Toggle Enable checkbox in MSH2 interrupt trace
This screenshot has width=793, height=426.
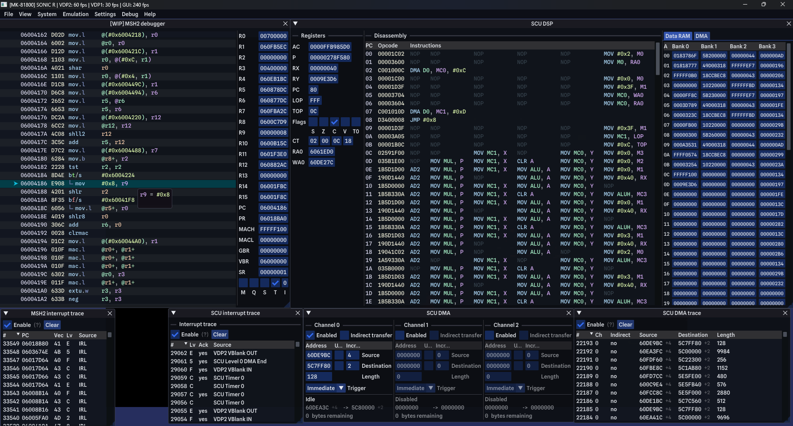[7, 325]
